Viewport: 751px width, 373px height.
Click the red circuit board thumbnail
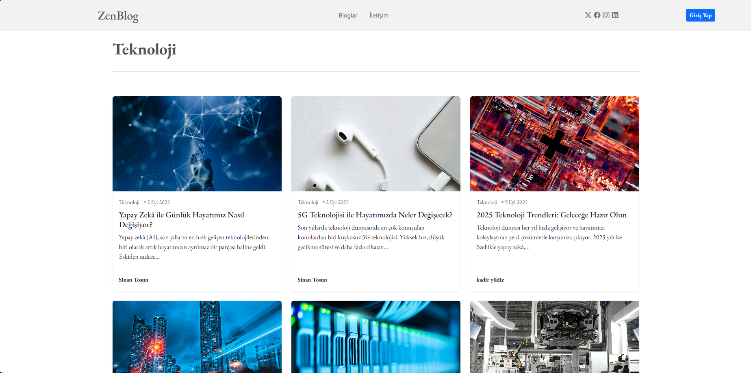[x=554, y=144]
